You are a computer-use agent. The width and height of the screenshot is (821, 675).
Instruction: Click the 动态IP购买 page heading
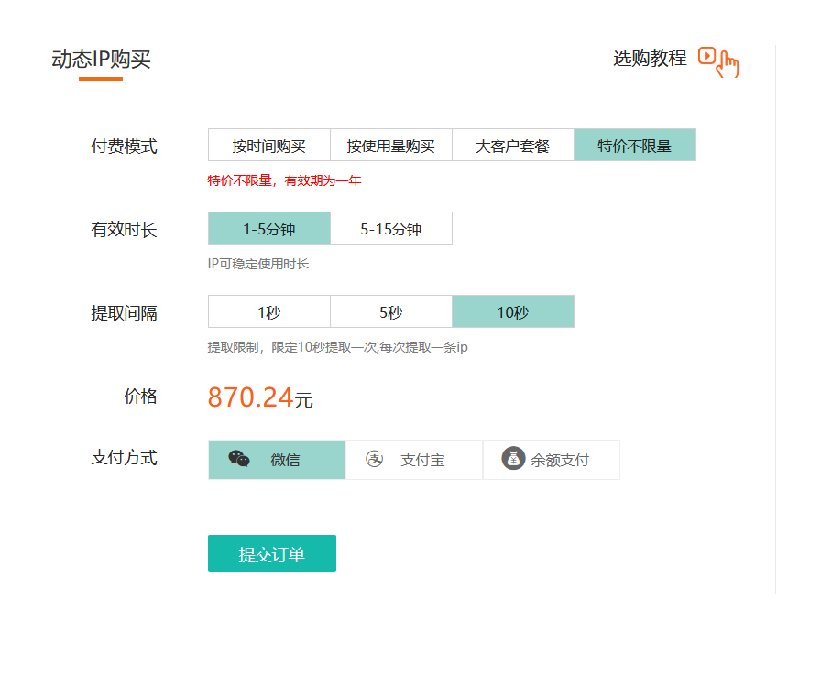coord(101,60)
